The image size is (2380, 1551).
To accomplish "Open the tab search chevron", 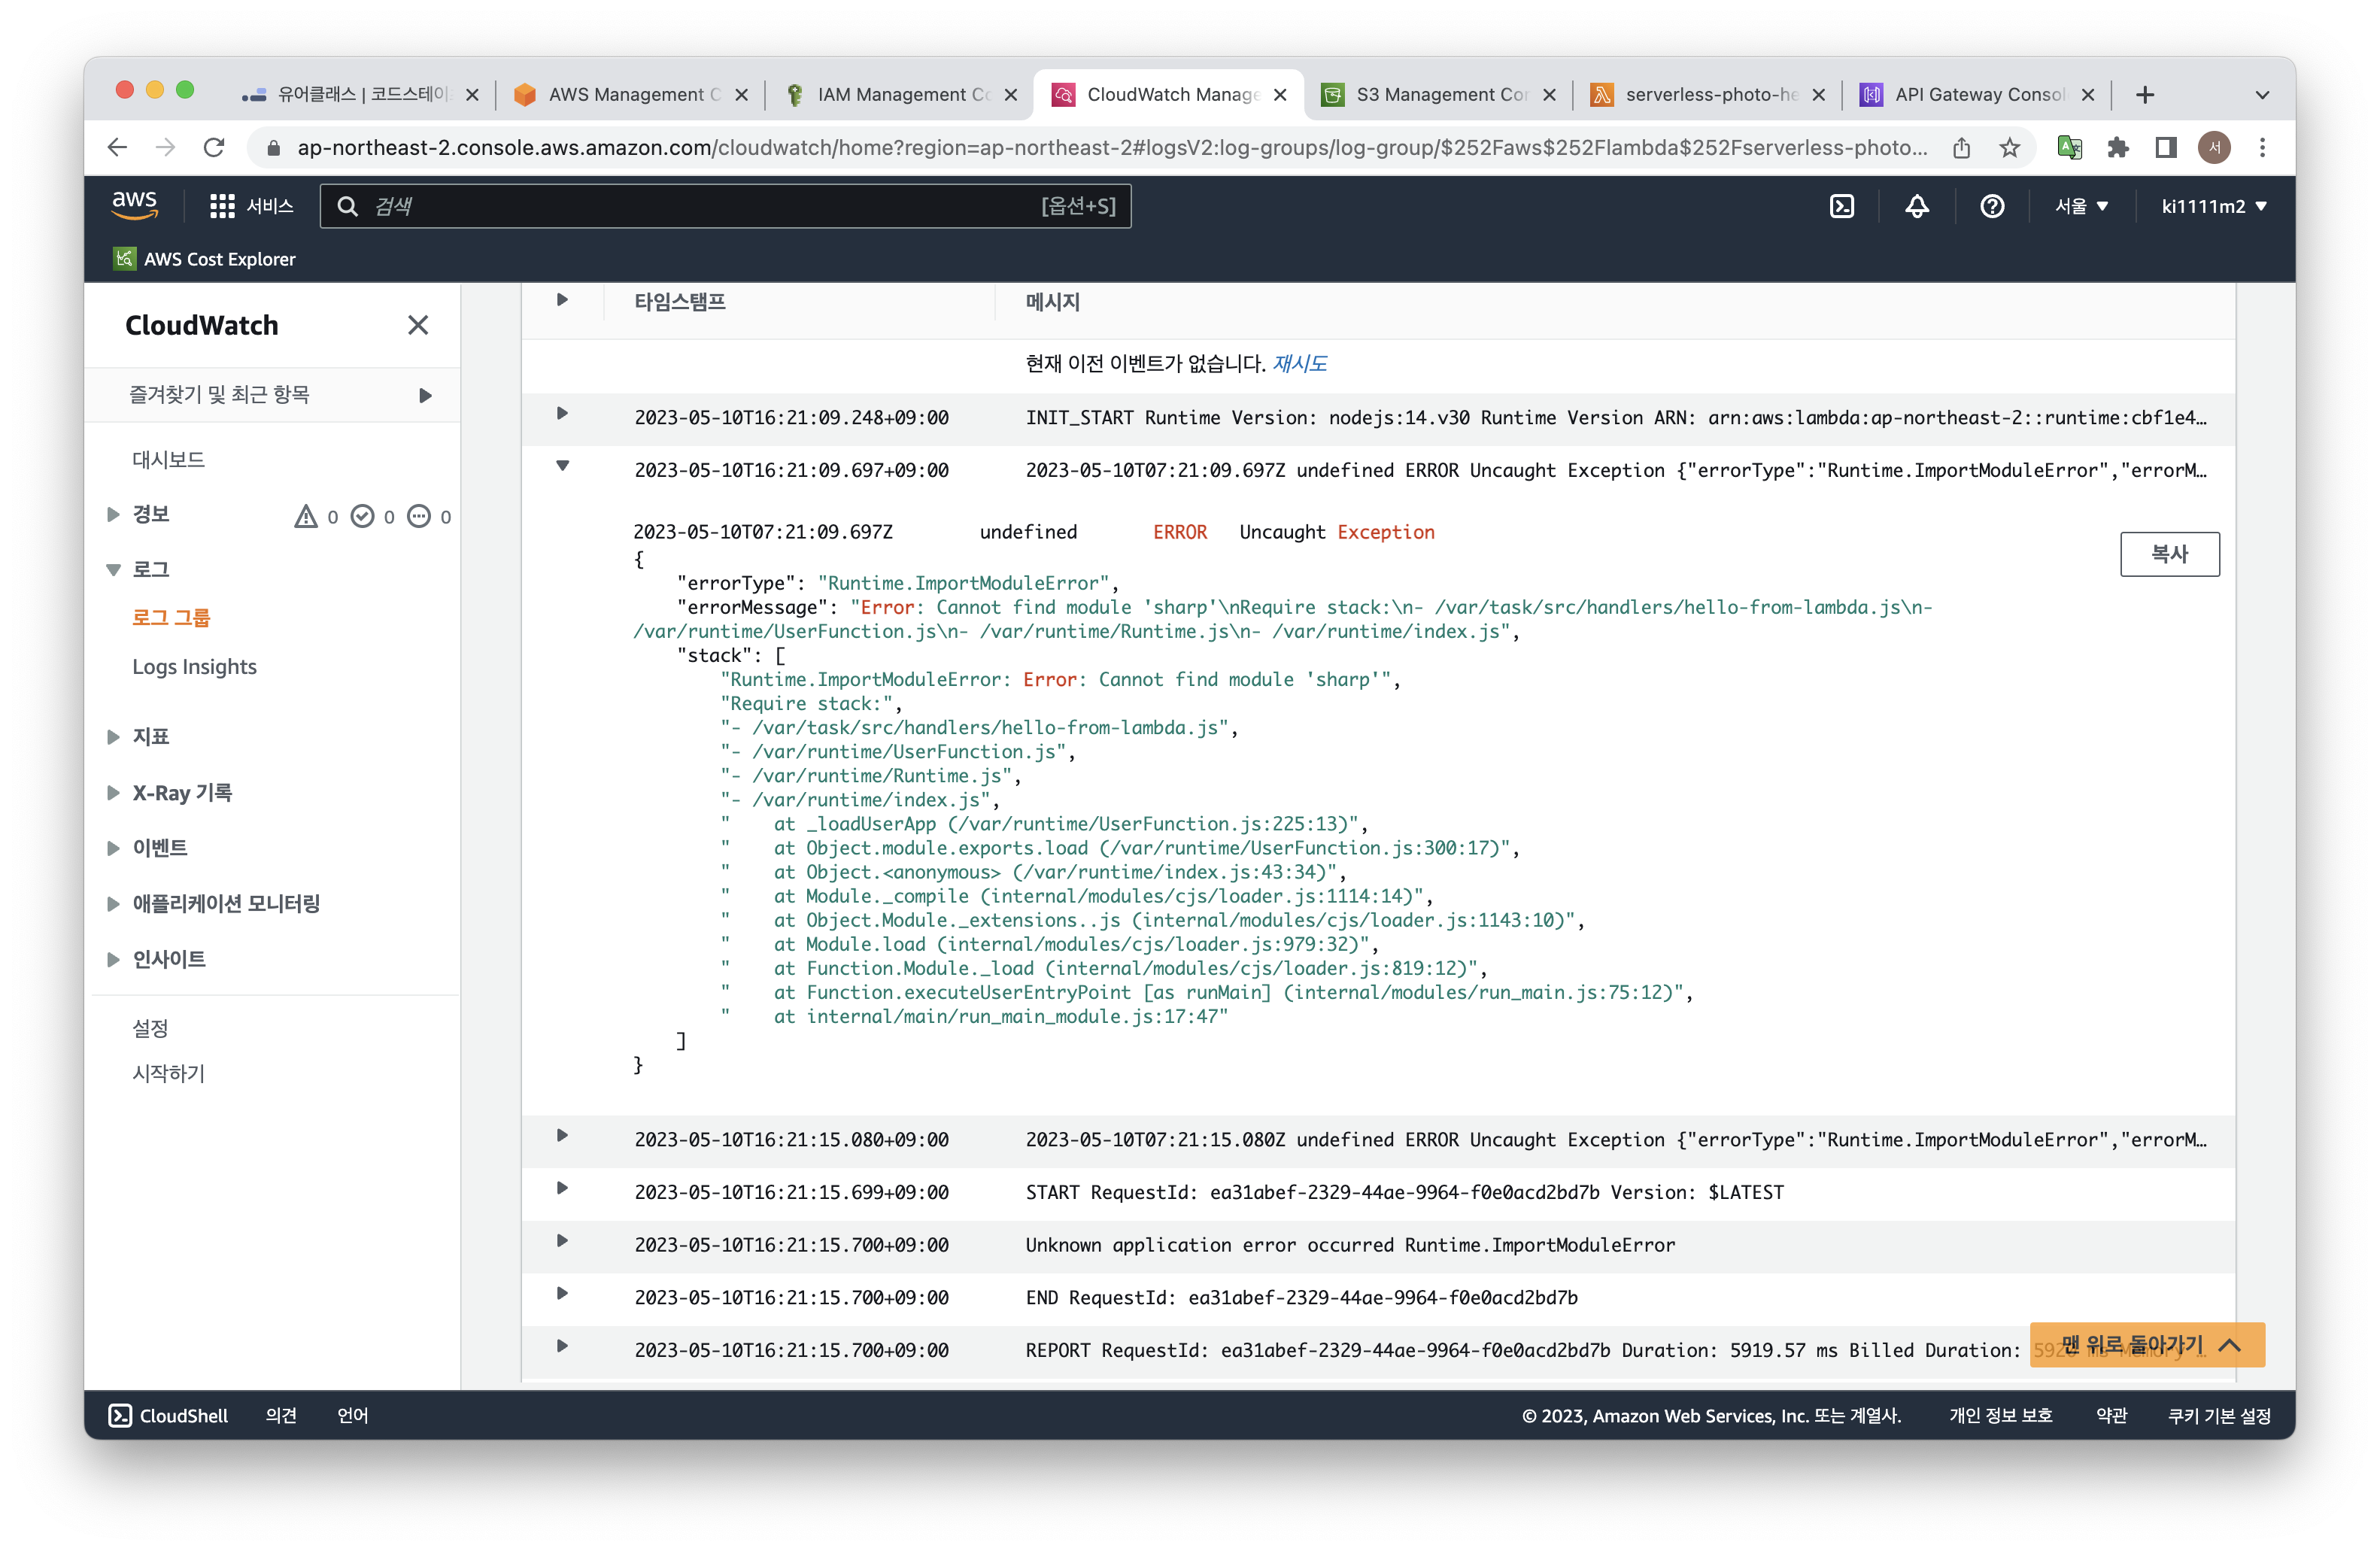I will coord(2262,95).
